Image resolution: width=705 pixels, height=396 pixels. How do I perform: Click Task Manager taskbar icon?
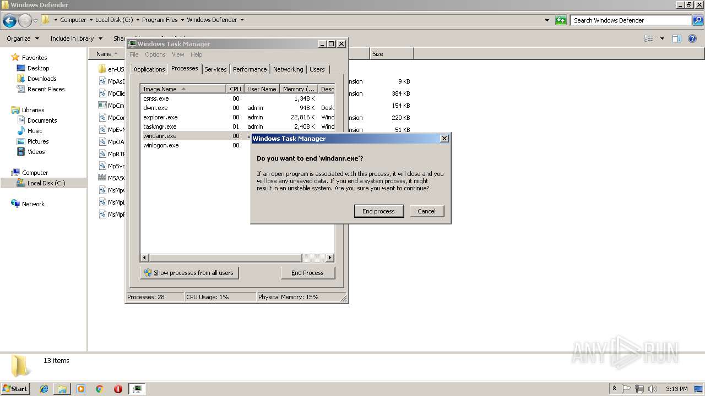[x=137, y=389]
